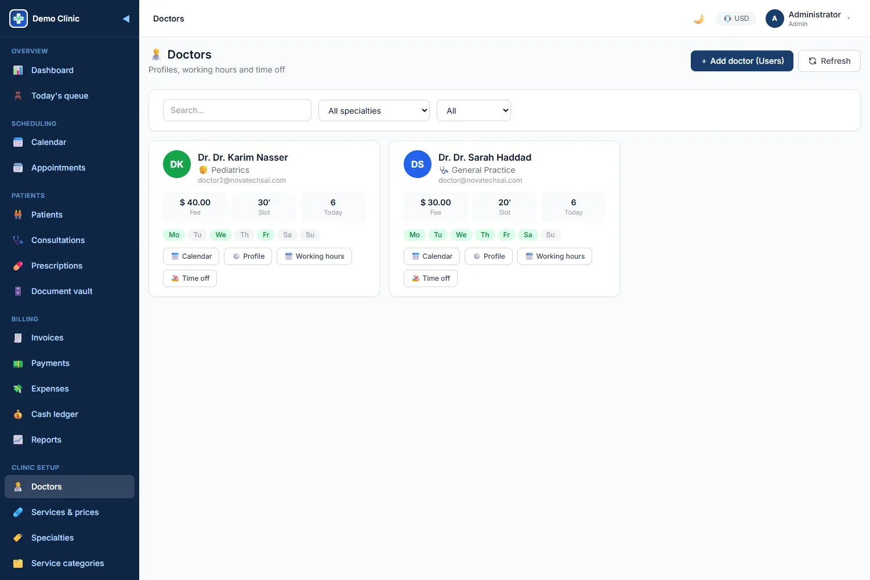Go to Today's queue
The width and height of the screenshot is (870, 580).
(70, 96)
